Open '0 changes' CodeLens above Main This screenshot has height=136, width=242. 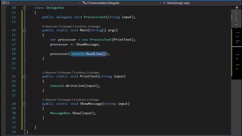coord(66,26)
